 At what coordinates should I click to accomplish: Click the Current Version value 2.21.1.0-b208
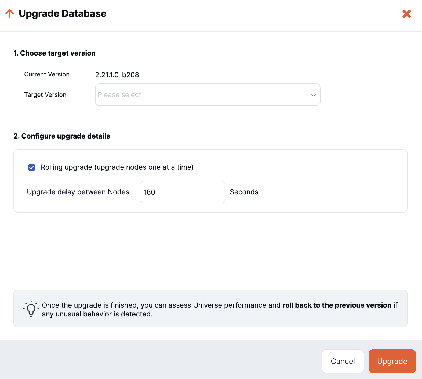(117, 75)
